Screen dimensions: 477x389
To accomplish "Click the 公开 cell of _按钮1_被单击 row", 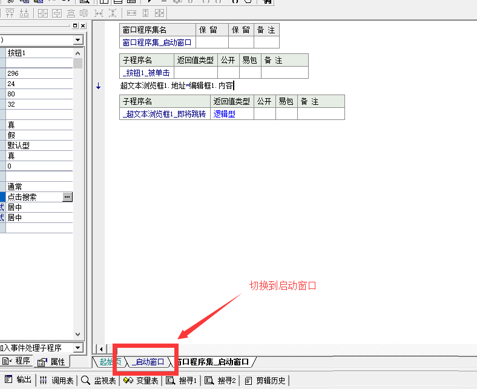I will 228,73.
